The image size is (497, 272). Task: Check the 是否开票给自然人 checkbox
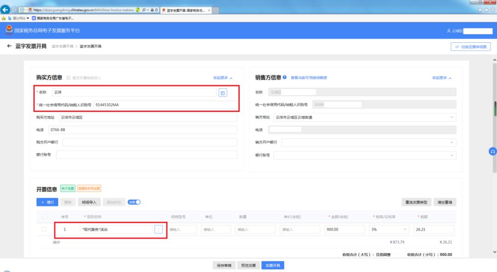69,78
